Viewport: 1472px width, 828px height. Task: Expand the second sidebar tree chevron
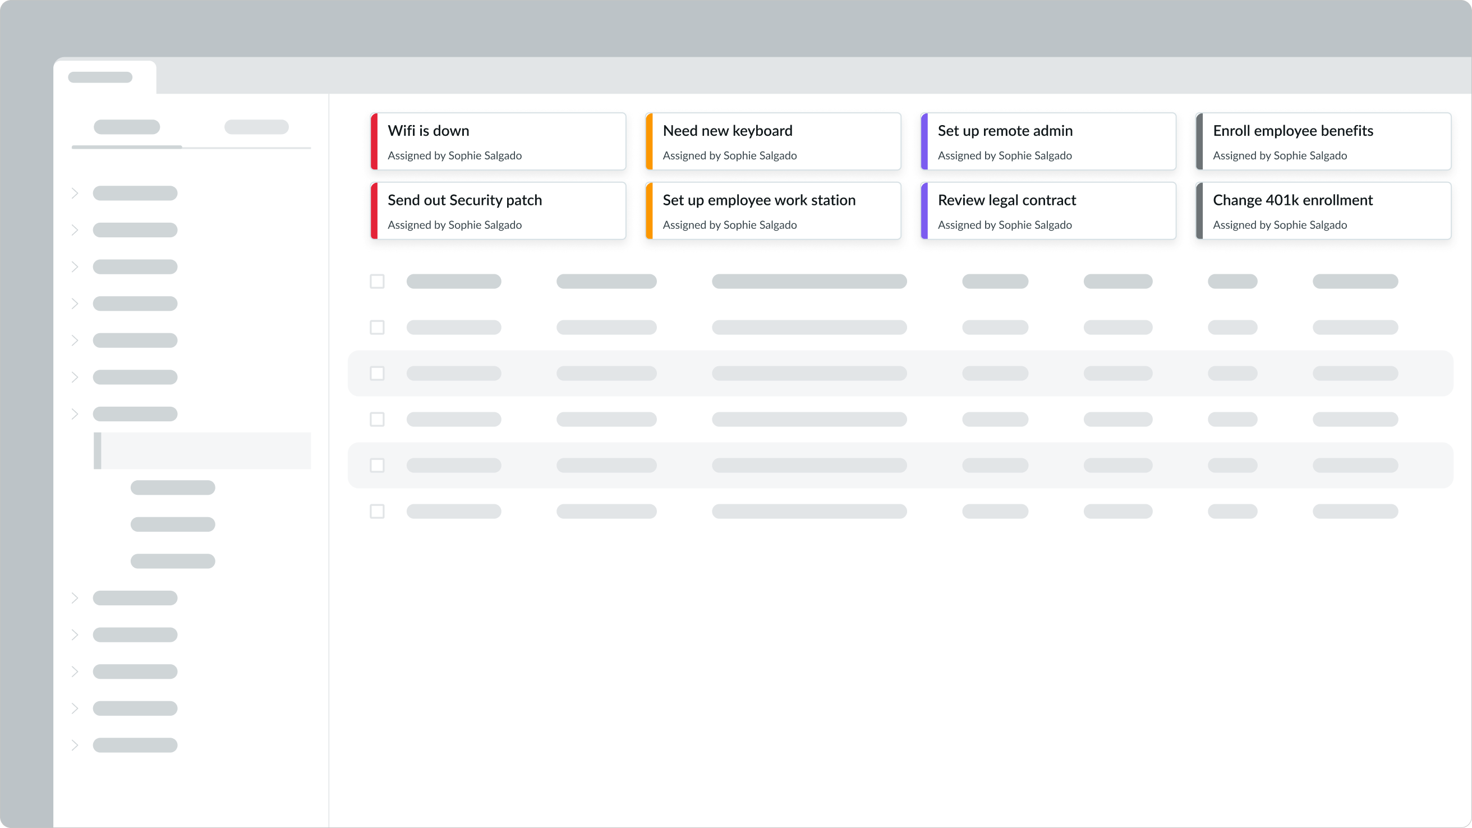pyautogui.click(x=75, y=231)
